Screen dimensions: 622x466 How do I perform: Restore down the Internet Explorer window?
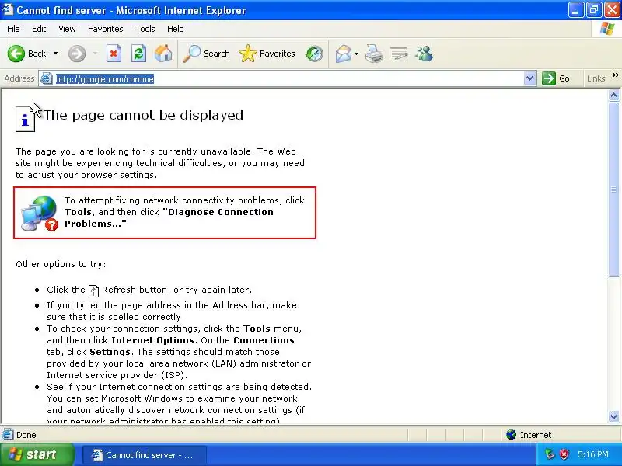[x=594, y=10]
